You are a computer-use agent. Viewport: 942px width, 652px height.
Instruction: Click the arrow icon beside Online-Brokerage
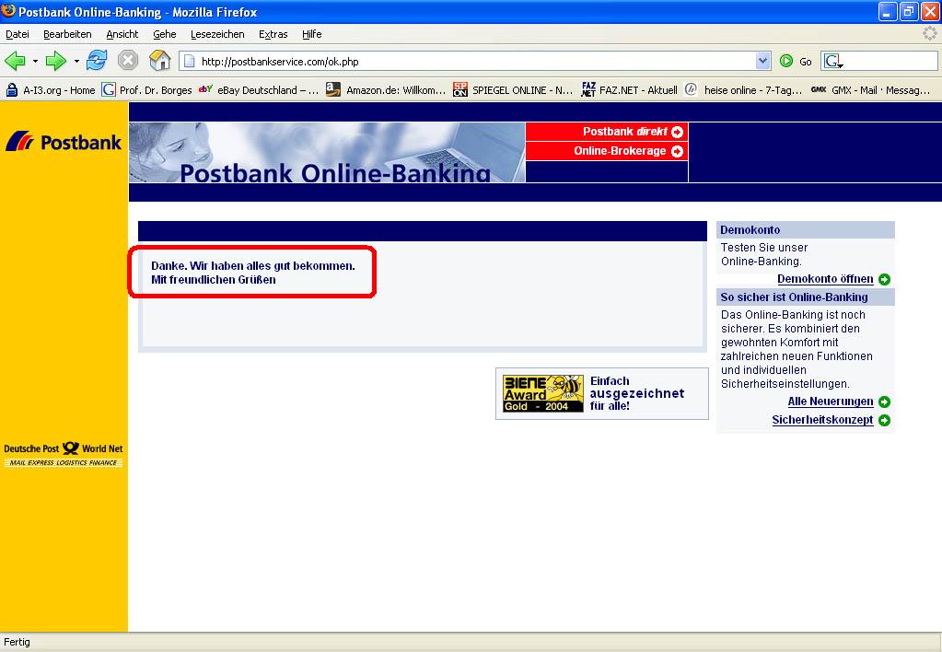pyautogui.click(x=677, y=151)
